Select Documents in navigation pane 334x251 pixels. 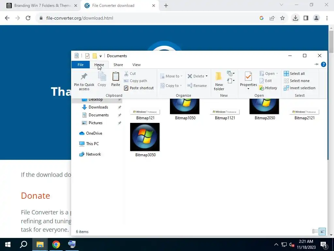99,115
